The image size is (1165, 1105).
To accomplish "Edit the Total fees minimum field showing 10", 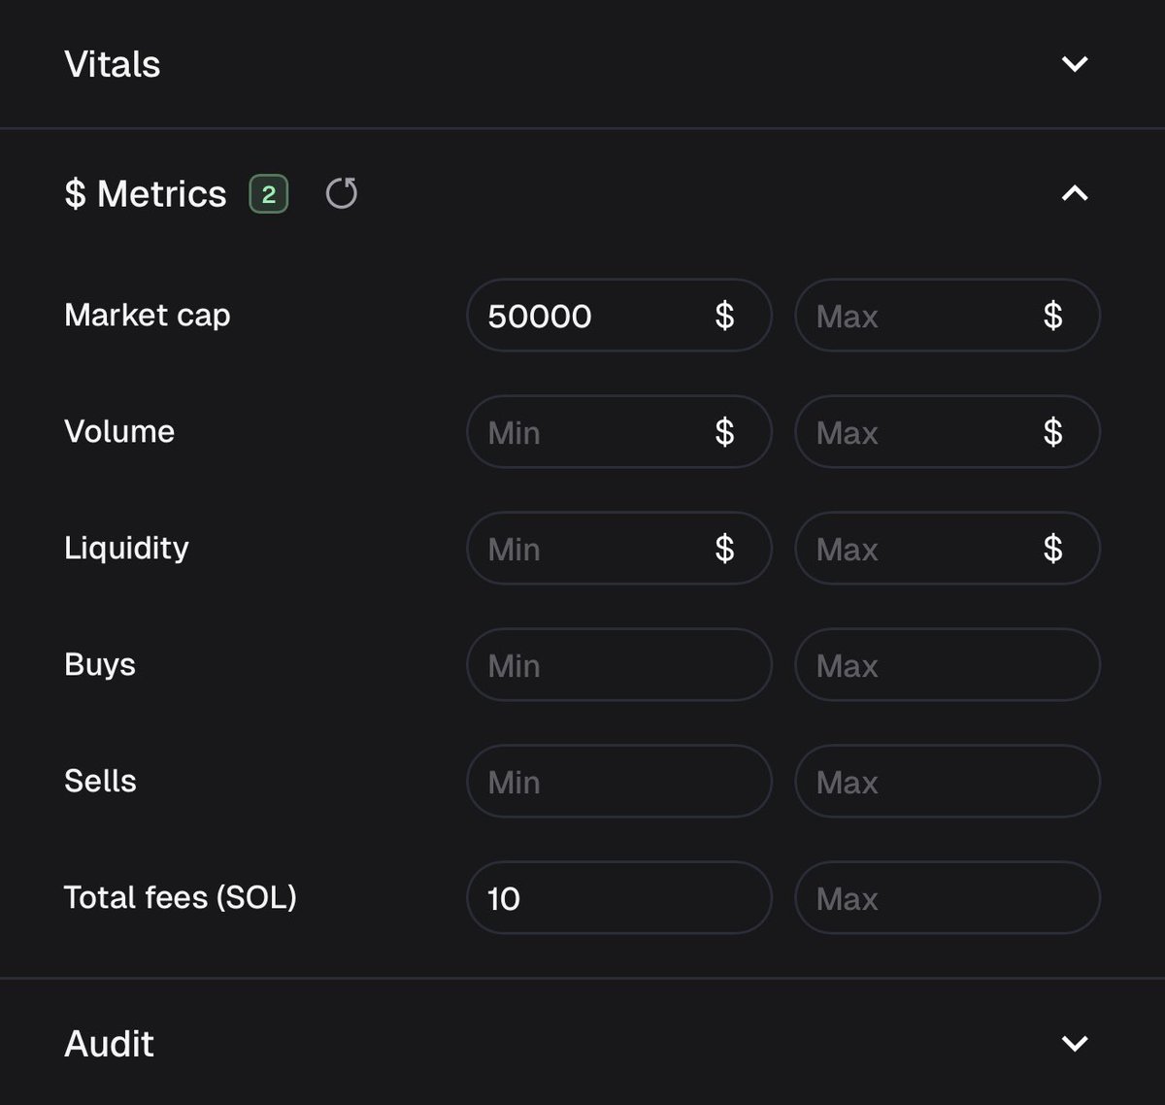I will [619, 898].
